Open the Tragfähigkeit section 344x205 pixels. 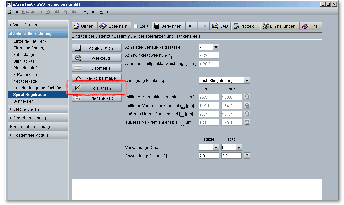97,98
